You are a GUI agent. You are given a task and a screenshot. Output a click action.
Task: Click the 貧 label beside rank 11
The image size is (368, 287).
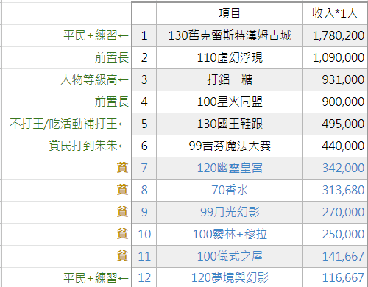(x=122, y=256)
